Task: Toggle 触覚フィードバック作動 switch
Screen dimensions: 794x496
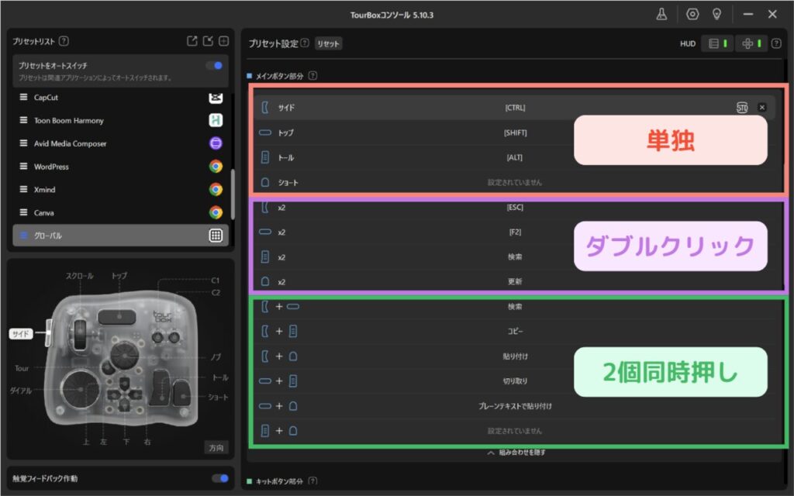Action: (x=220, y=478)
